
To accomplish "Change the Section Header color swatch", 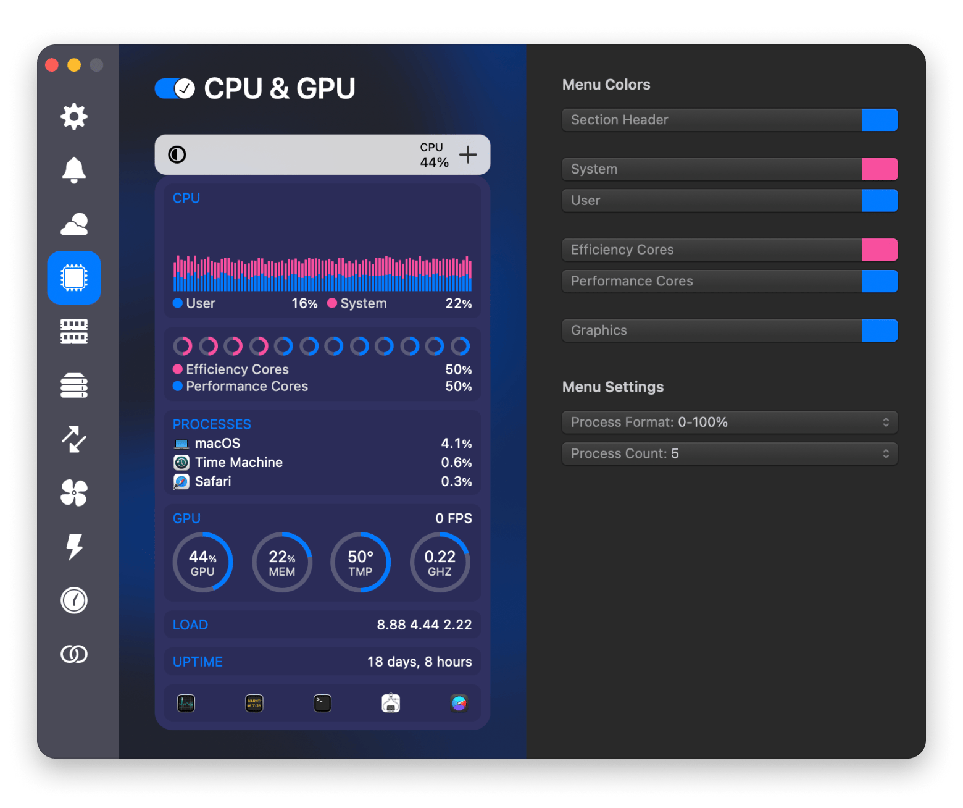I will tap(879, 120).
